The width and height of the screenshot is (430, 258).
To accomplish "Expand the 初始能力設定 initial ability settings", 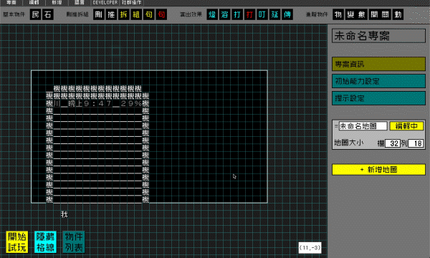I will pos(378,81).
